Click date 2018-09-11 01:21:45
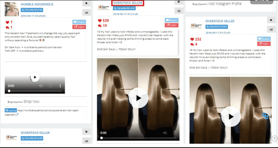Image resolution: width=278 pixels, height=148 pixels. pyautogui.click(x=218, y=33)
